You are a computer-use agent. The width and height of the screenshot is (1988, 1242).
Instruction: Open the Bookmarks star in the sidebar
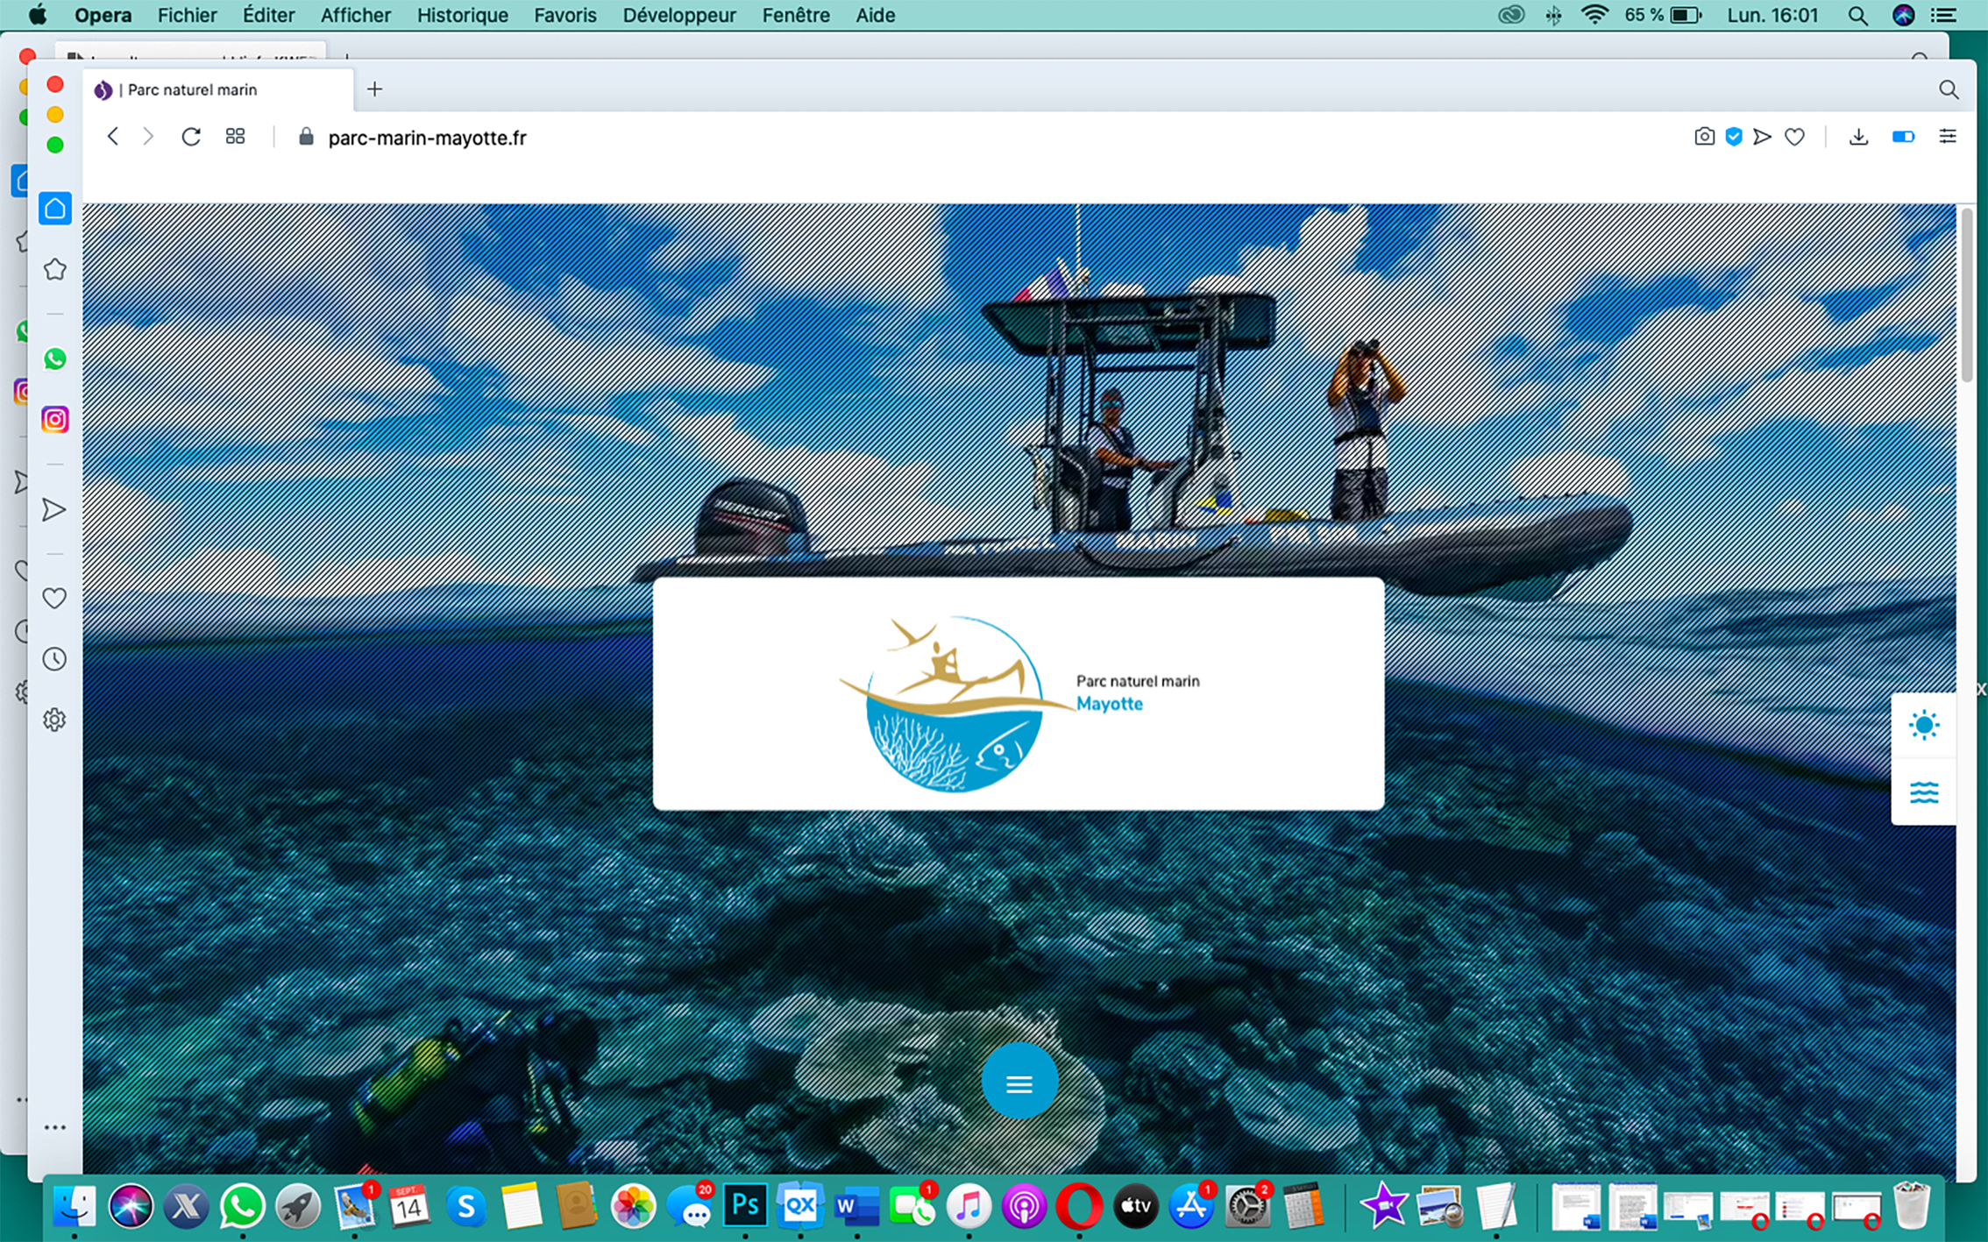click(x=54, y=269)
